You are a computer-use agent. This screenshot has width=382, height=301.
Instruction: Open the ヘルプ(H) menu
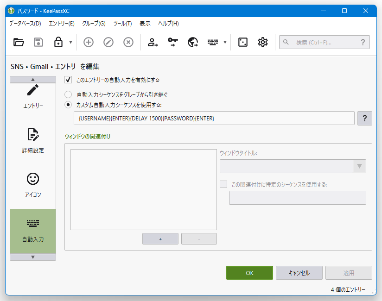pyautogui.click(x=168, y=24)
